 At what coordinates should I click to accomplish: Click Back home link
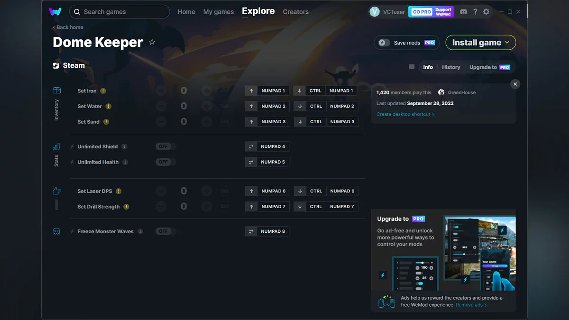click(68, 27)
